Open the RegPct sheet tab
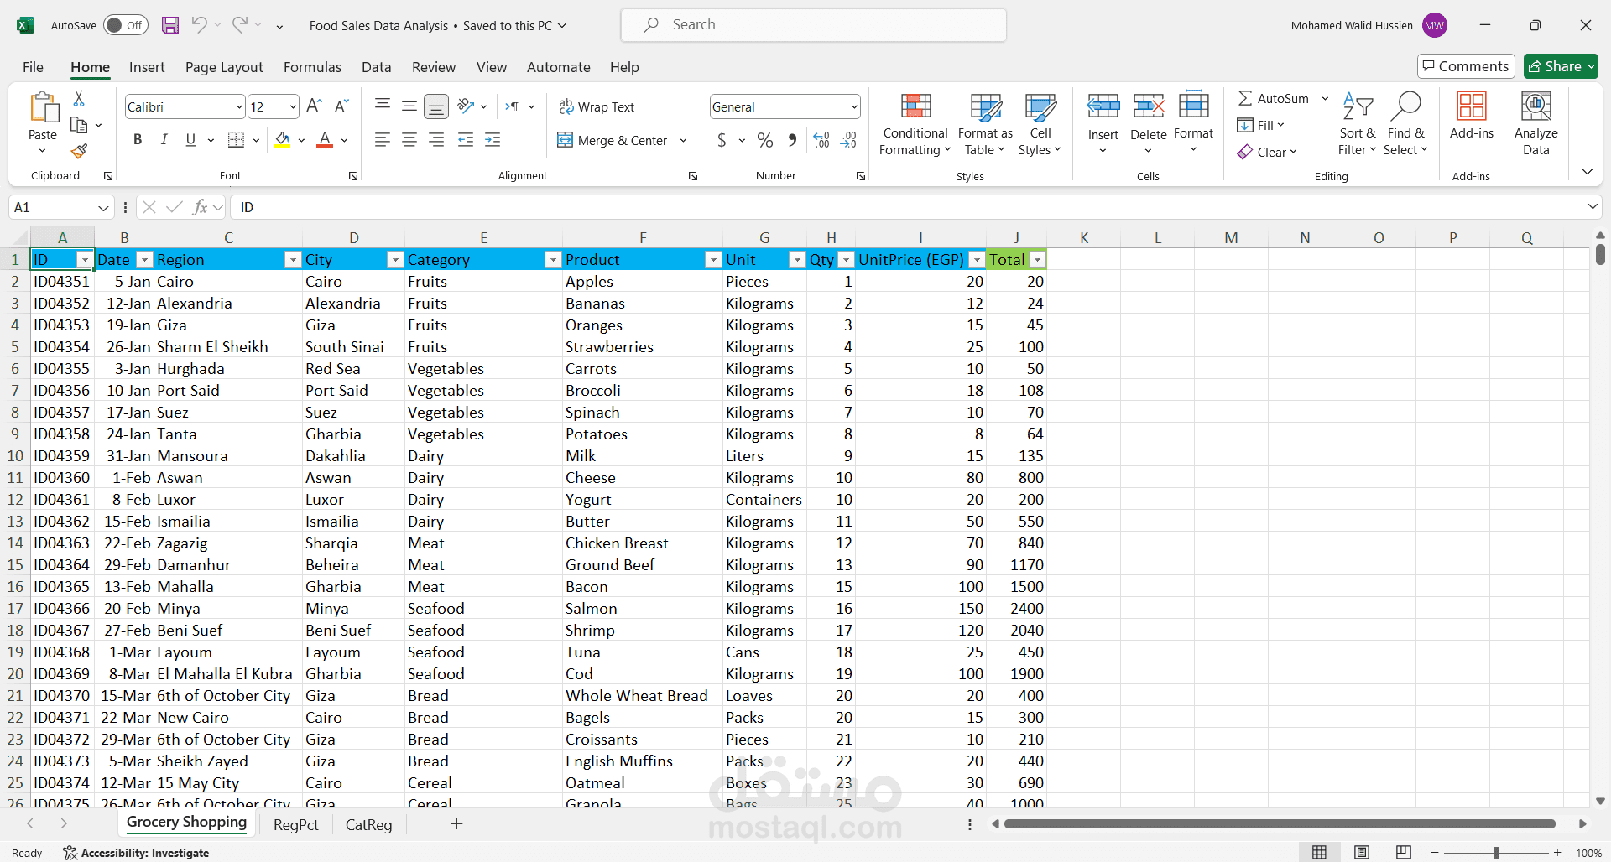1611x862 pixels. pos(296,825)
